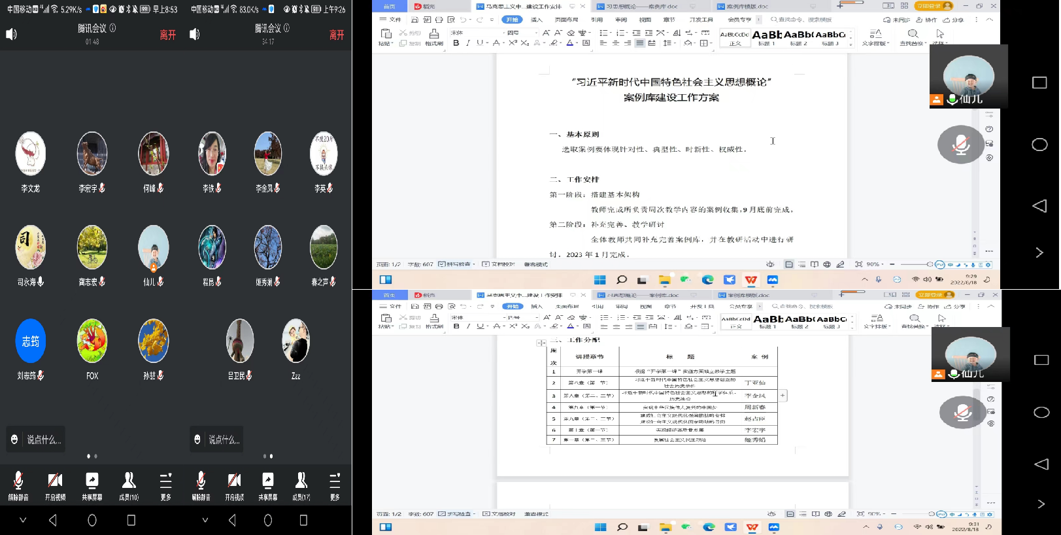Open the 成员(17) members list
1061x535 pixels.
coord(301,486)
